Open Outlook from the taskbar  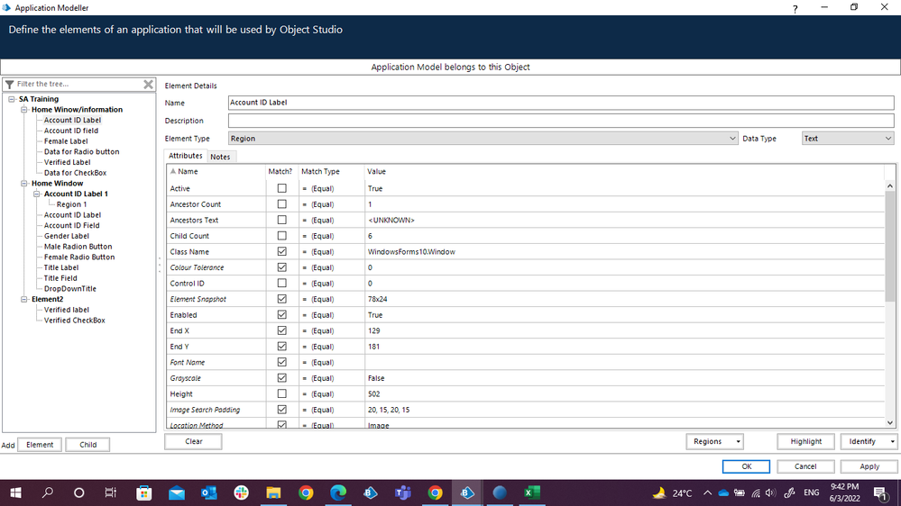208,492
